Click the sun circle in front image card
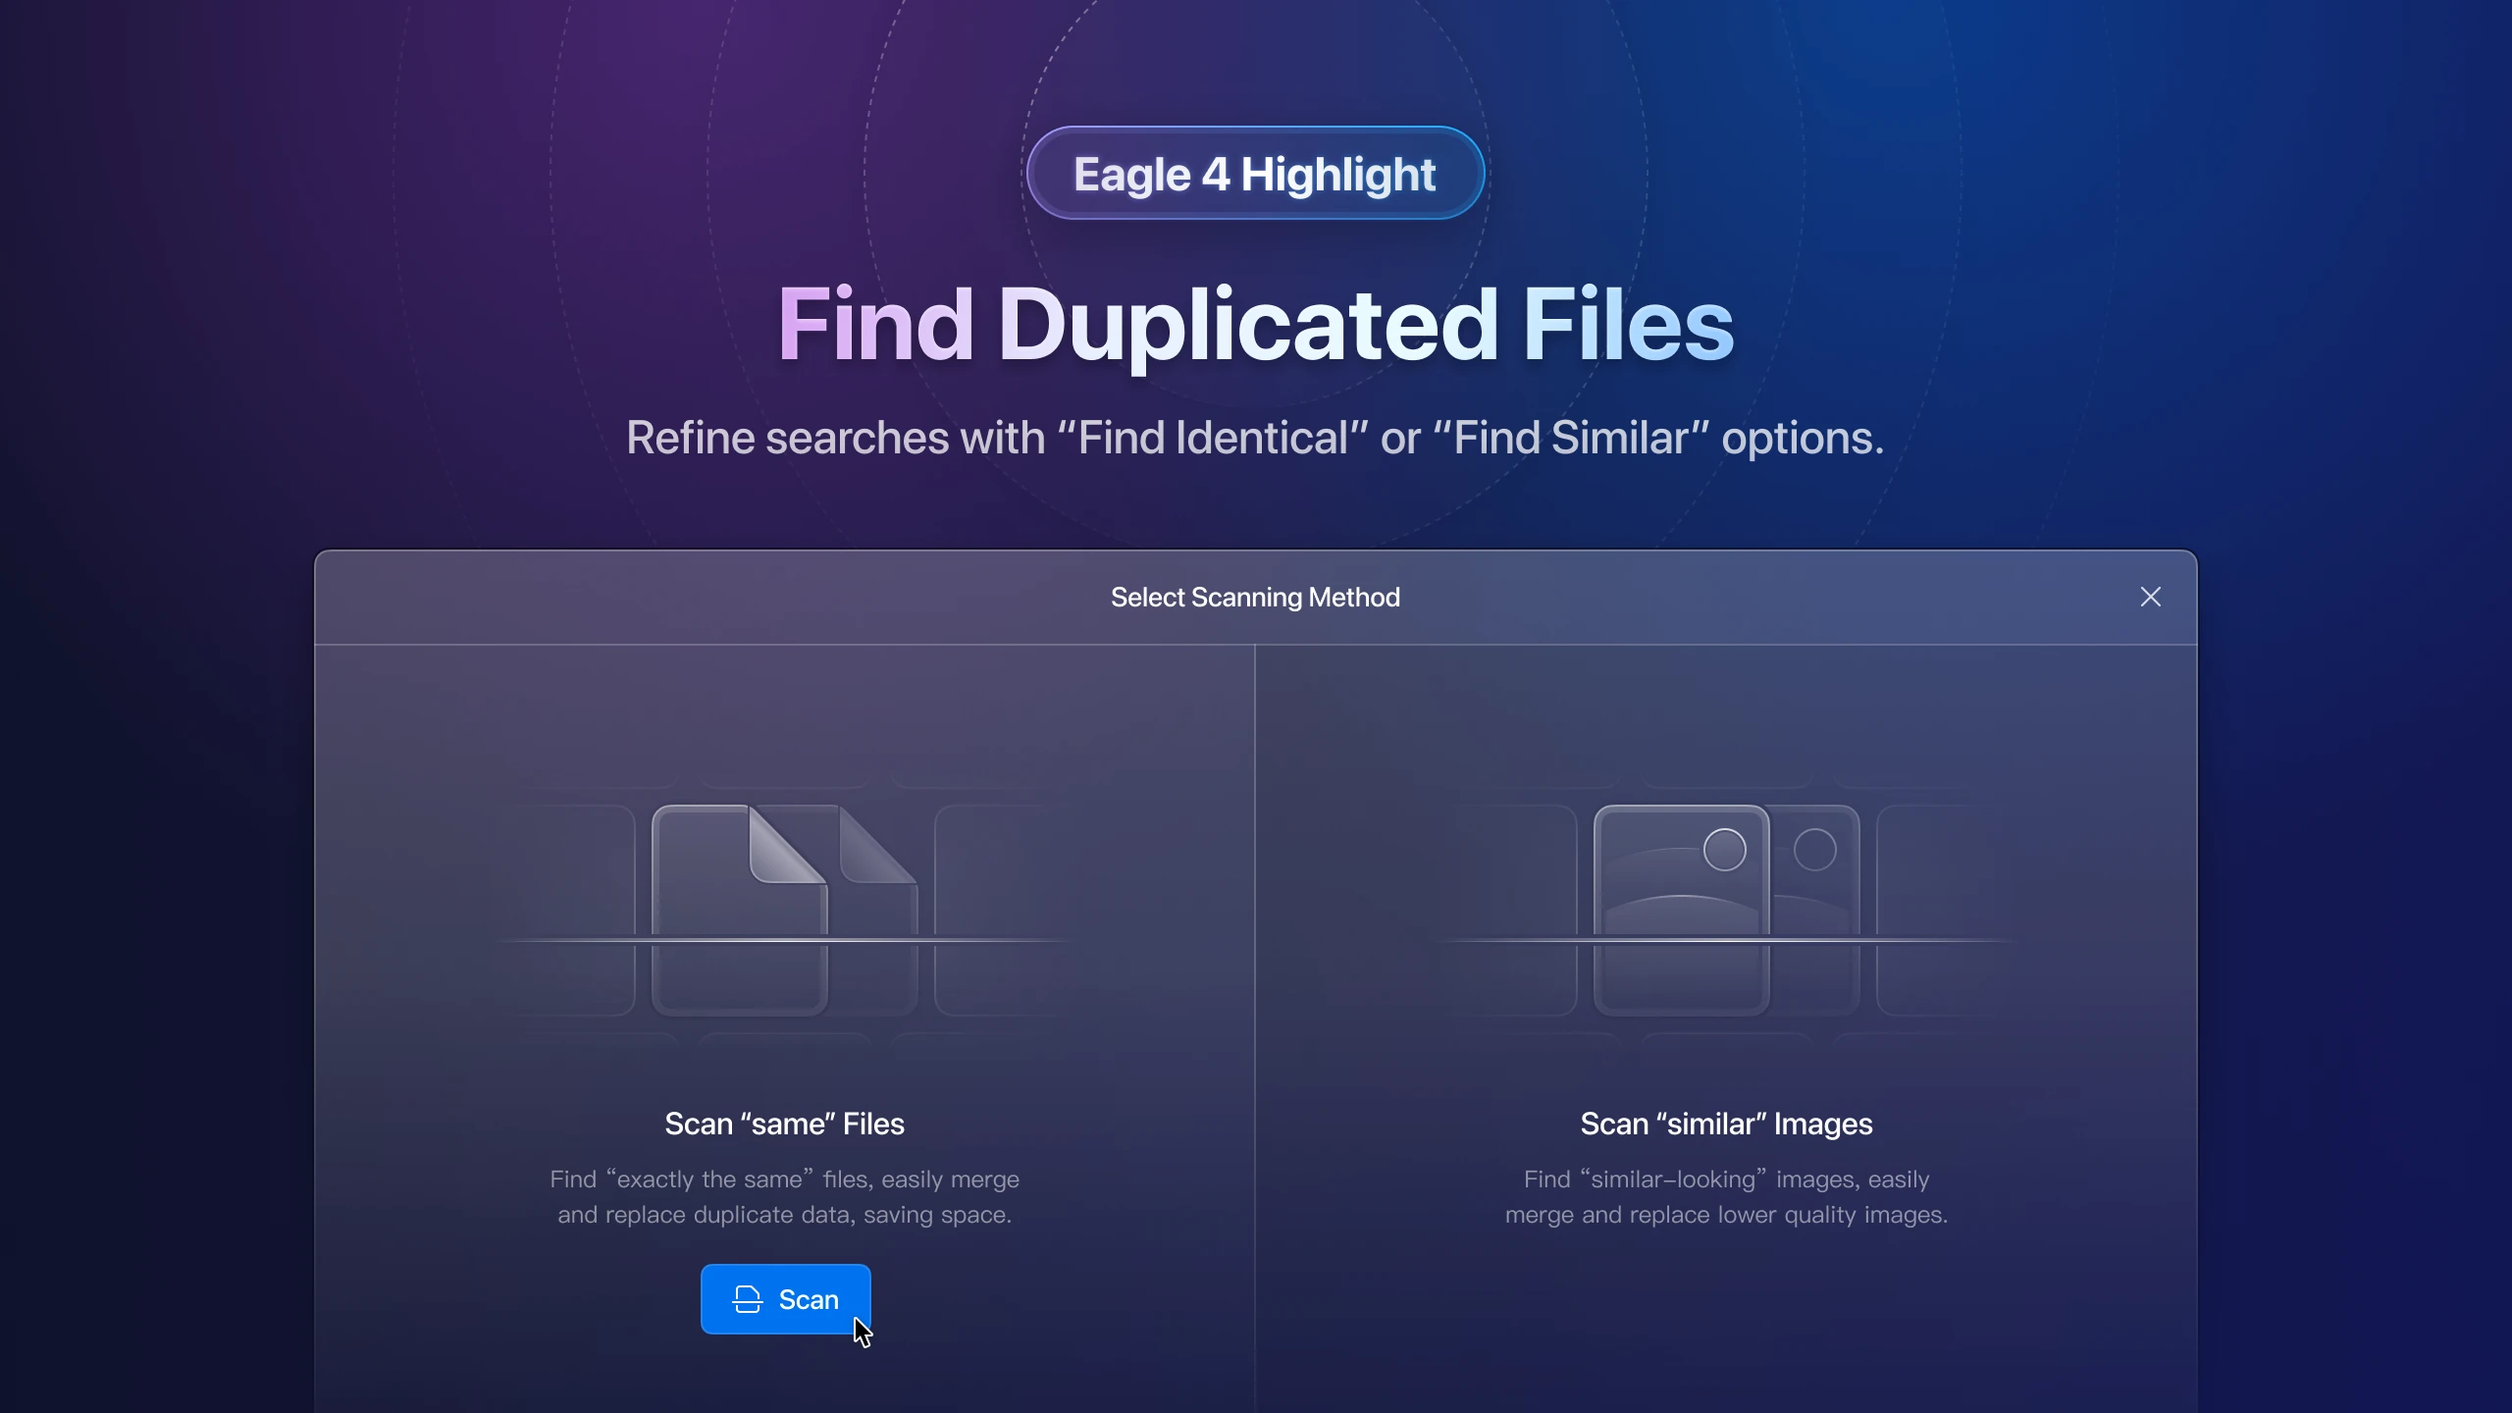Screen dimensions: 2512x1413 pyautogui.click(x=1724, y=850)
